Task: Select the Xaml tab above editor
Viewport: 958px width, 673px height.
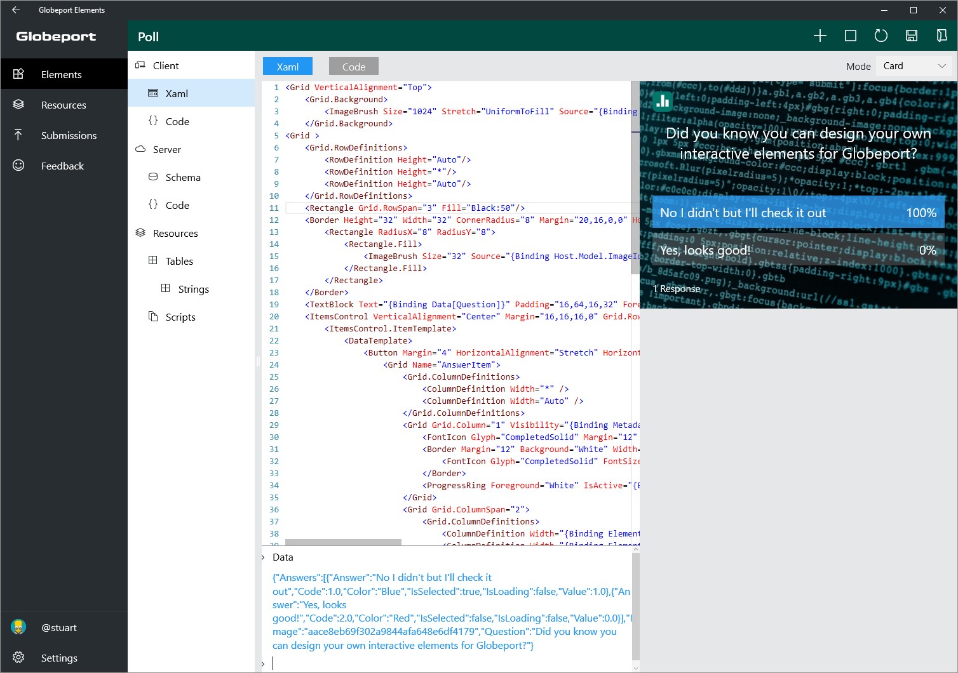Action: [287, 67]
